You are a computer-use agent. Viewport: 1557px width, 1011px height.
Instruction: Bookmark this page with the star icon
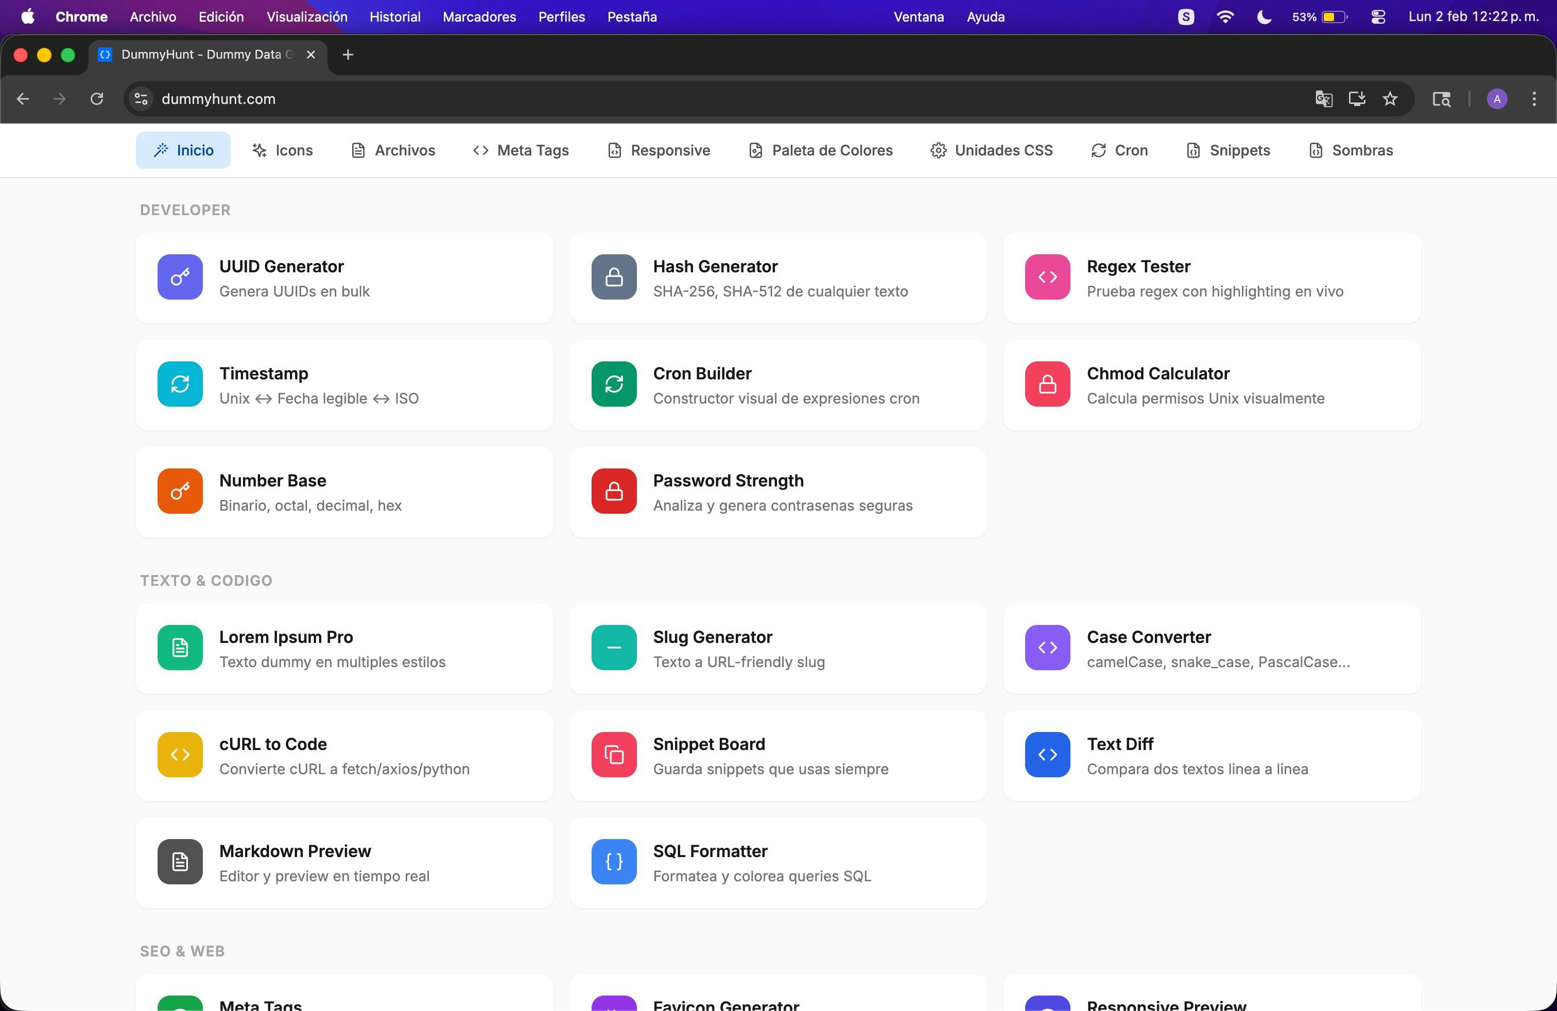coord(1390,99)
